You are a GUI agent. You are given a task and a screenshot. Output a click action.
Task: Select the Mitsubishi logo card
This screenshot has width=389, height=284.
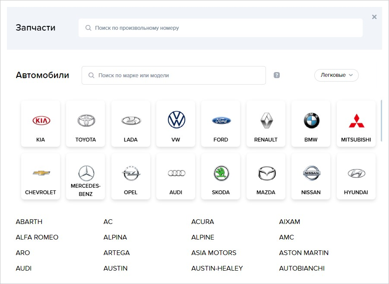pyautogui.click(x=356, y=123)
